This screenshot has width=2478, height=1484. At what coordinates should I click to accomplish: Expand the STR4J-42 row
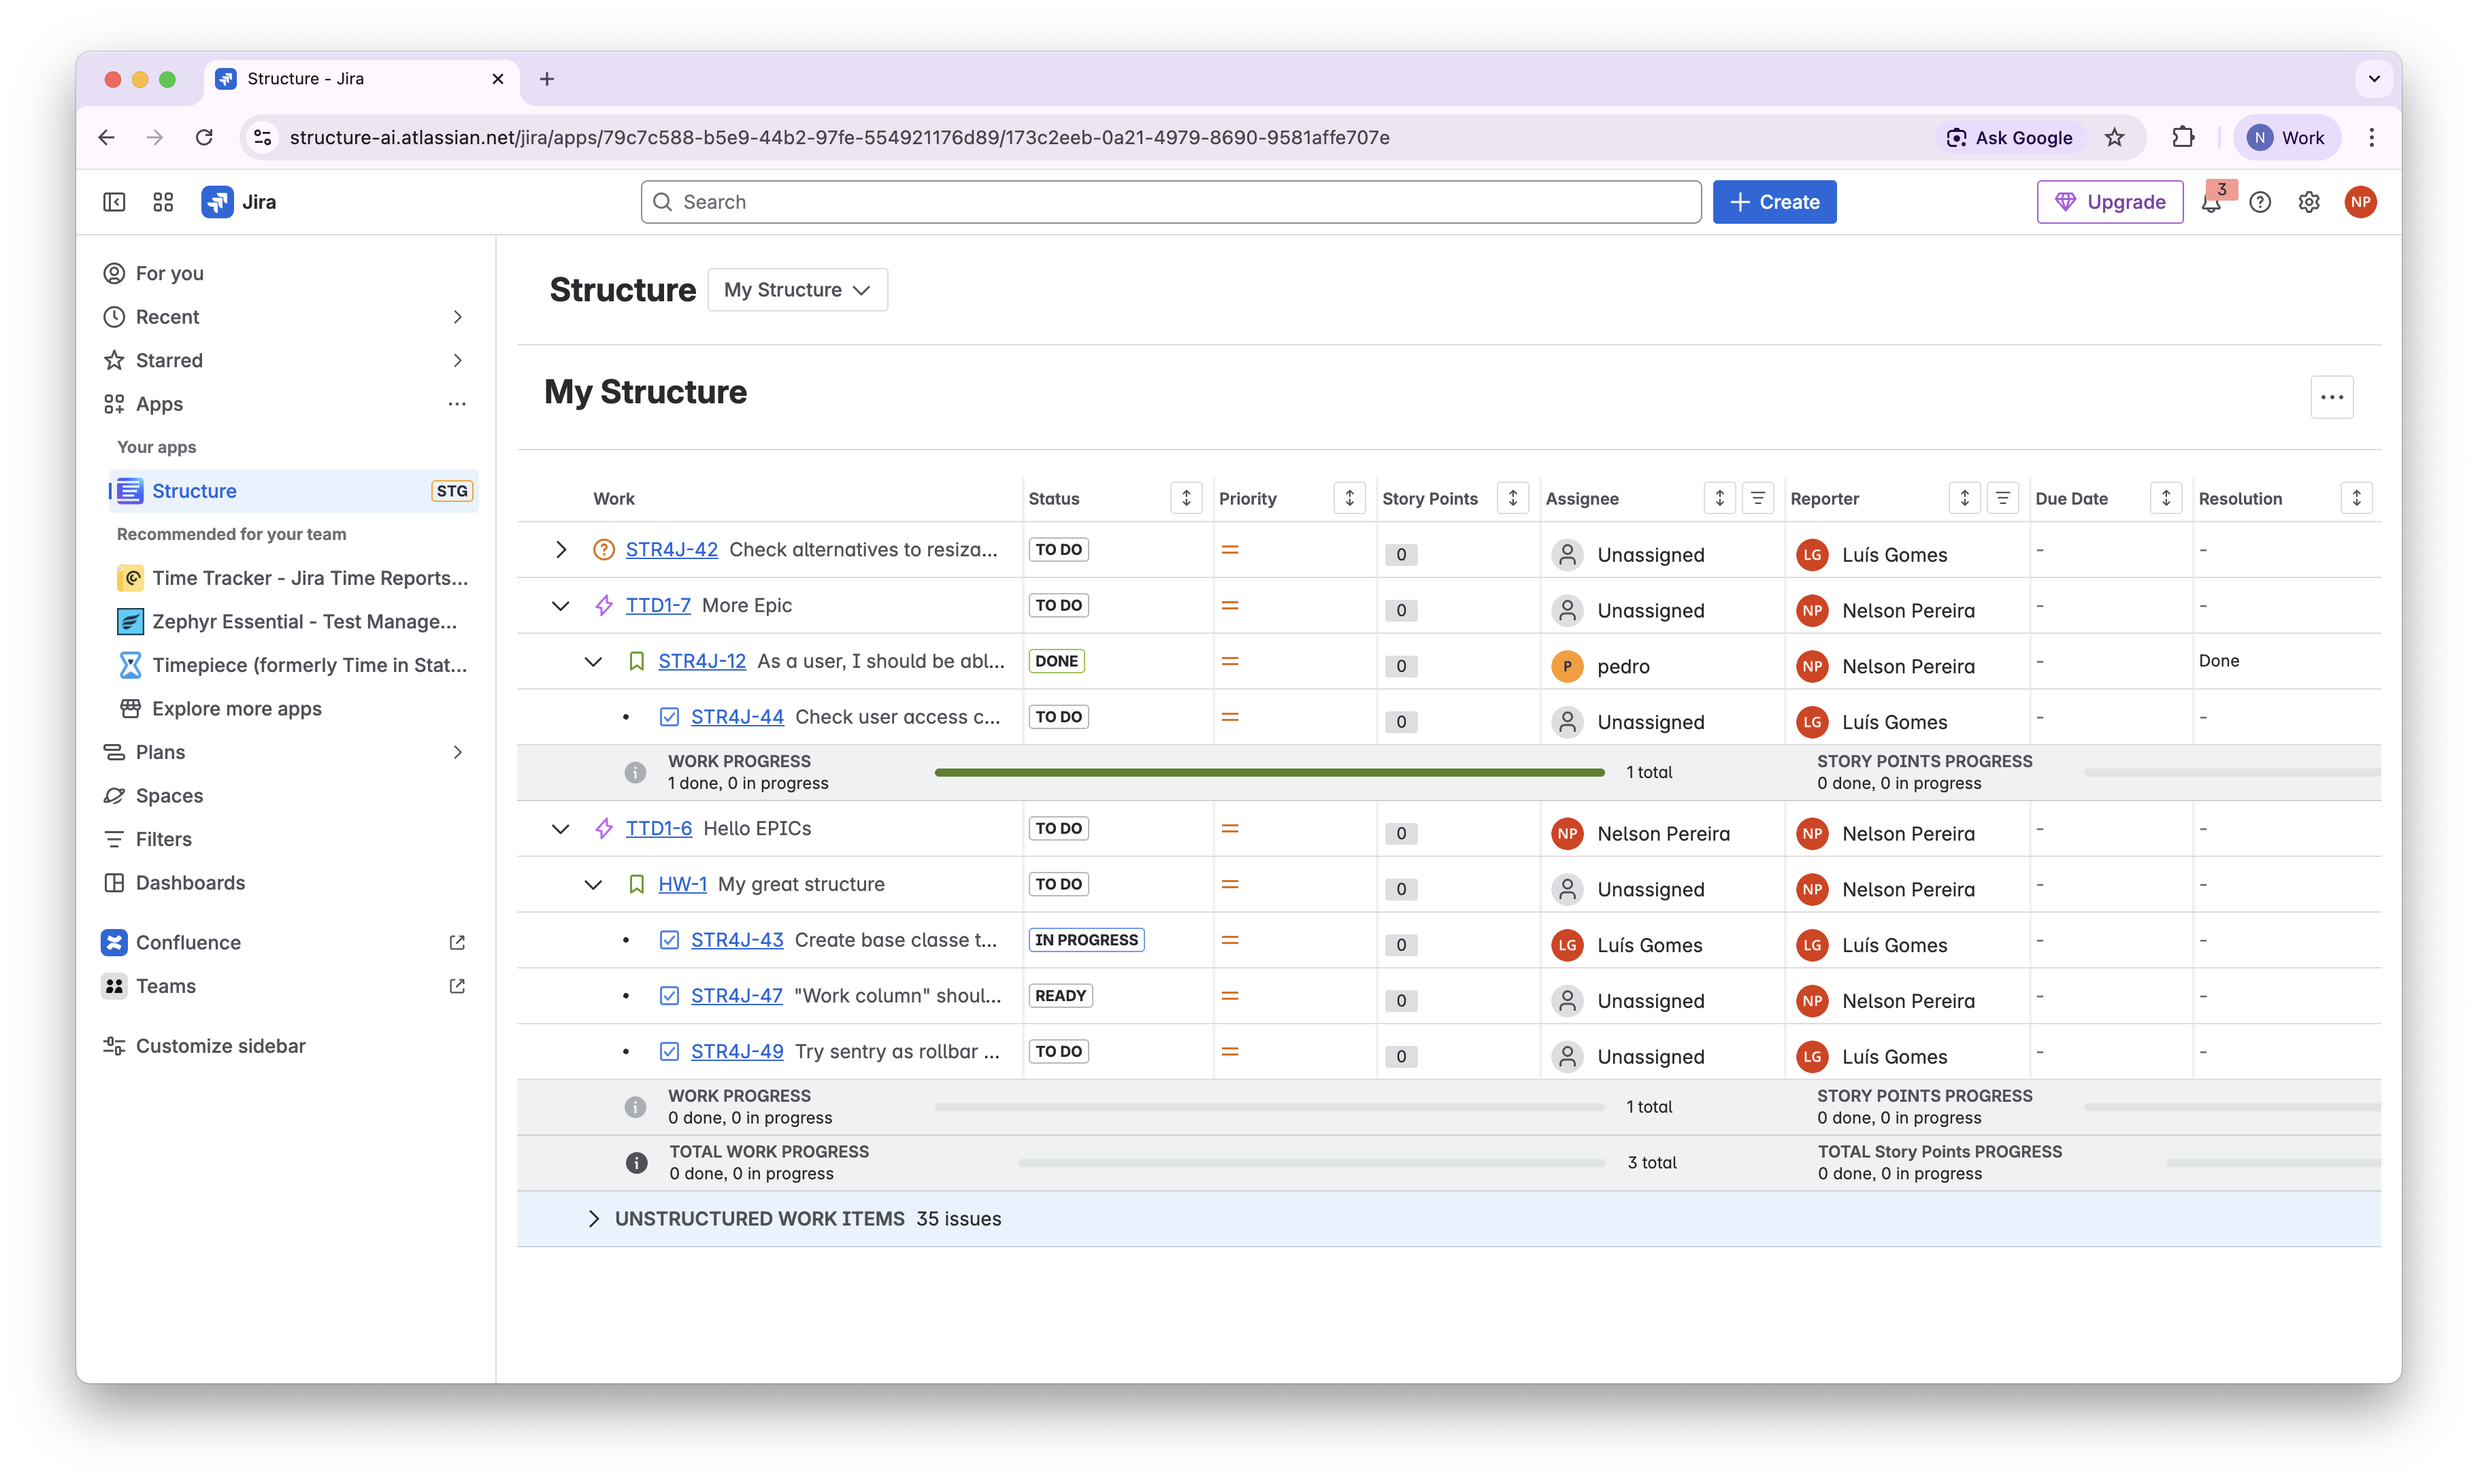[x=561, y=550]
